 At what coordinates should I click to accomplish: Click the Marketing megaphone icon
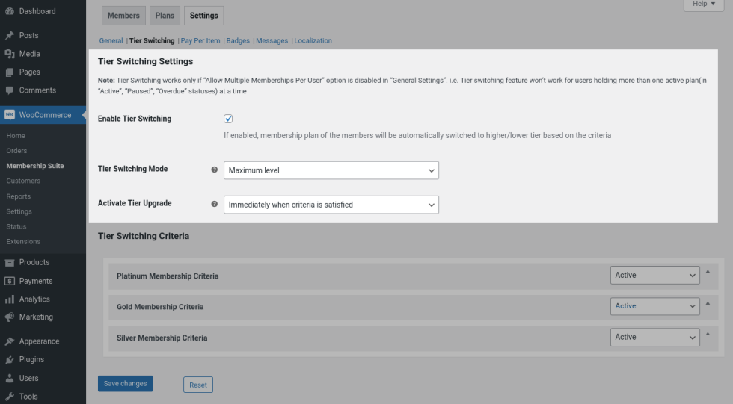click(x=10, y=317)
